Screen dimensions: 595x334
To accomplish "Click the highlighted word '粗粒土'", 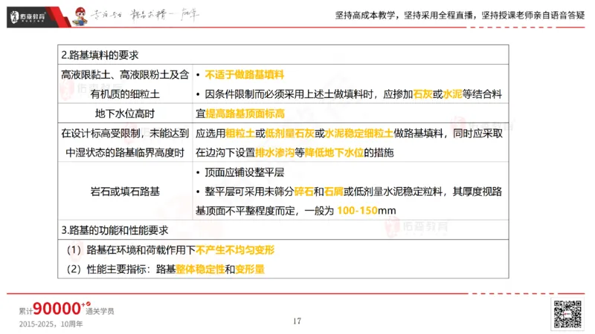I will [240, 134].
